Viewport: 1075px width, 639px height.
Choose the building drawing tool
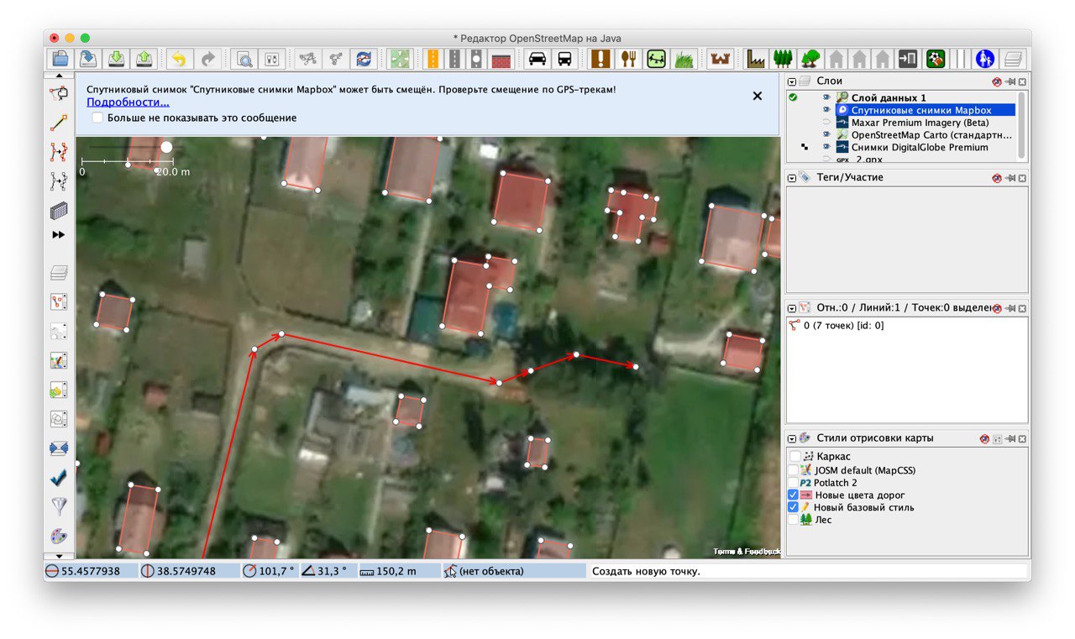[x=59, y=211]
